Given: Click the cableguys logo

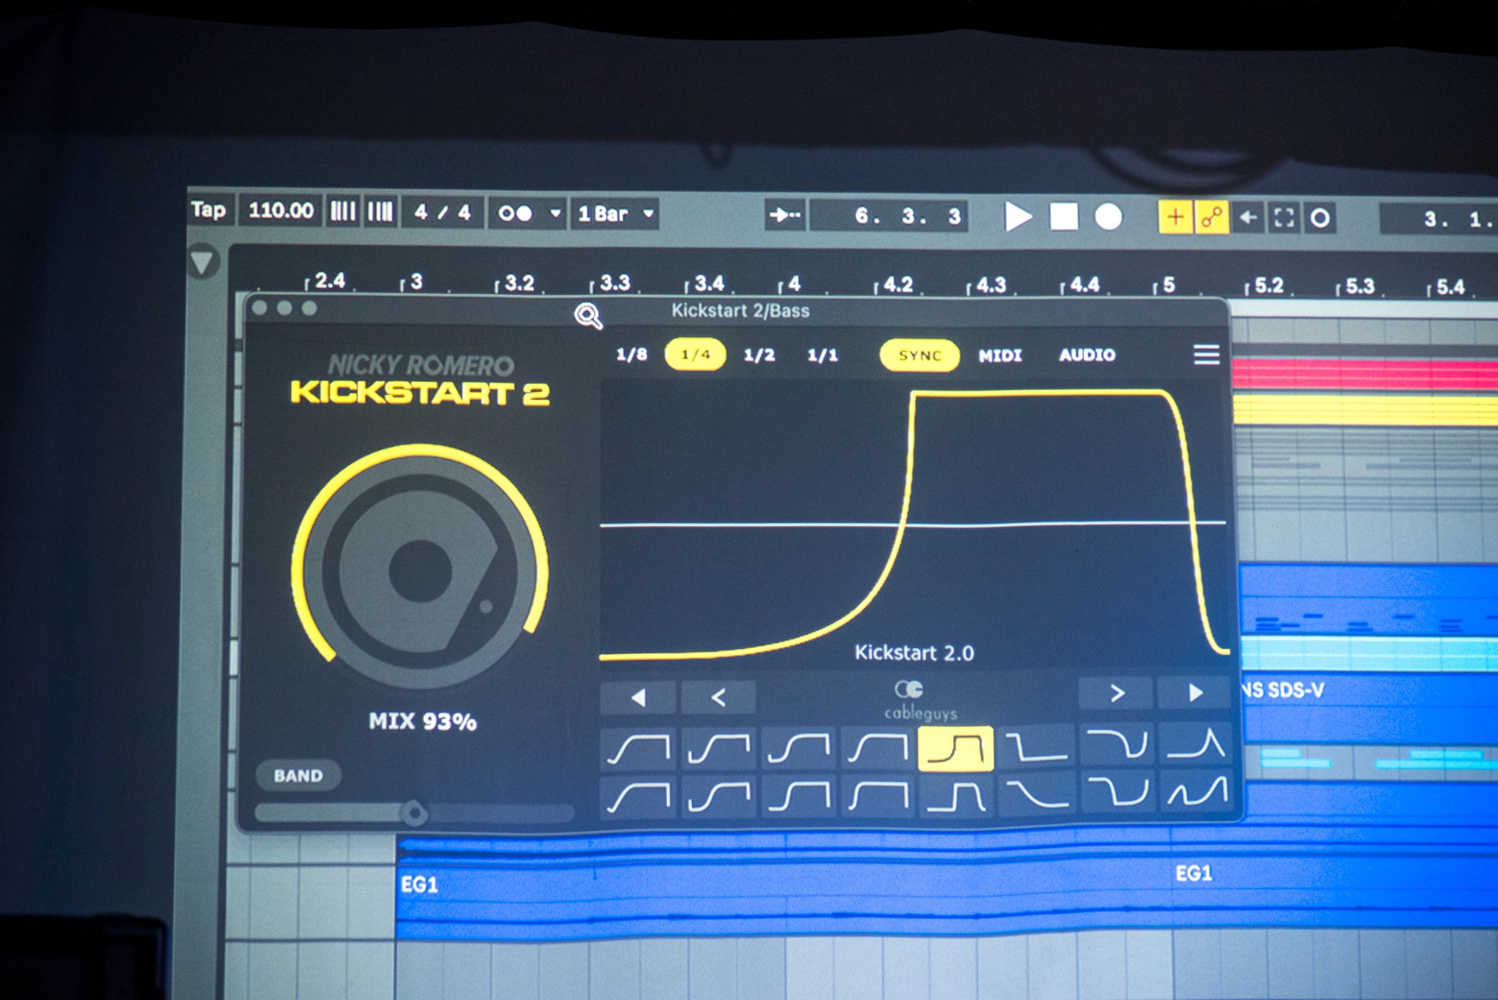Looking at the screenshot, I should coord(919,700).
